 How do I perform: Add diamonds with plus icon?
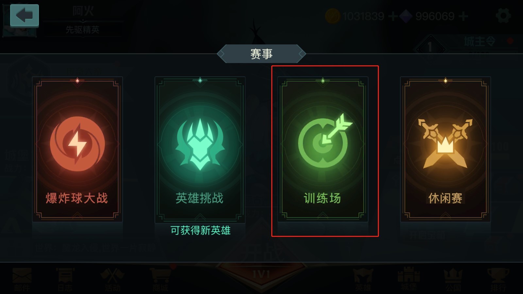click(463, 16)
